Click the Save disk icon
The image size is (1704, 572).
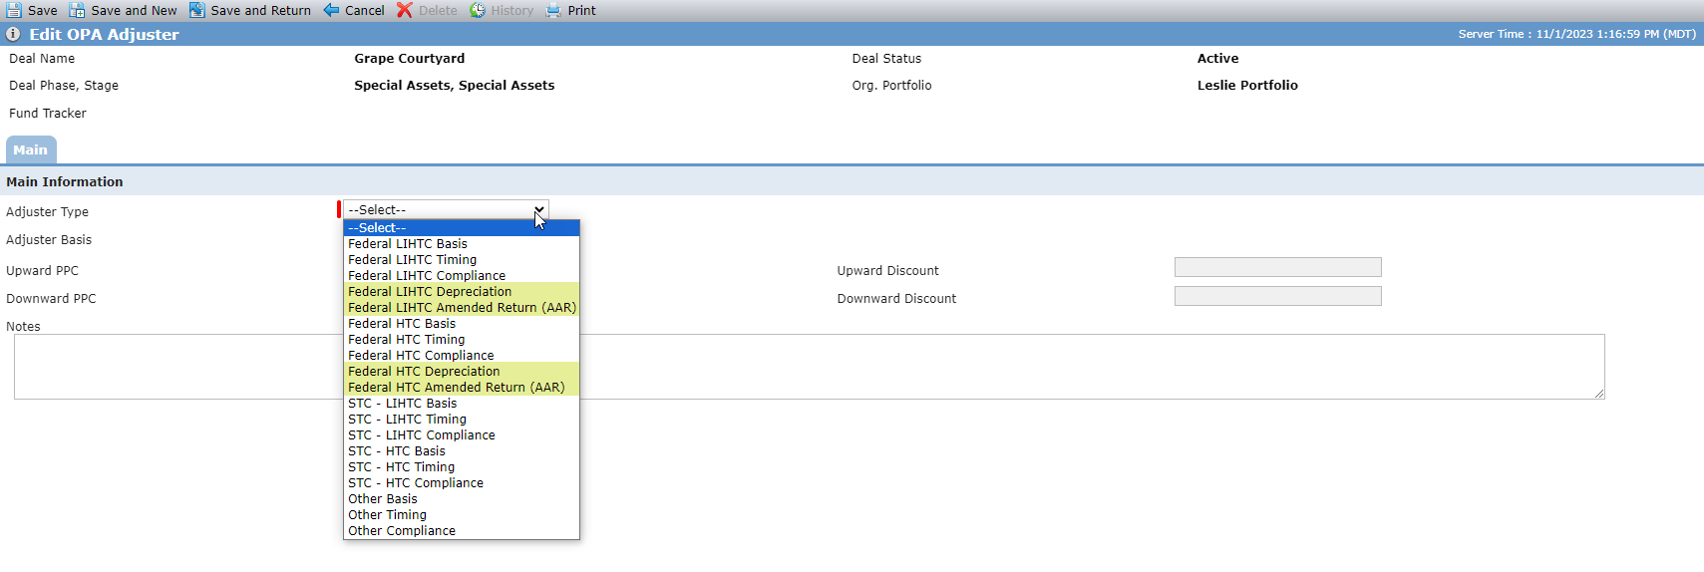14,10
